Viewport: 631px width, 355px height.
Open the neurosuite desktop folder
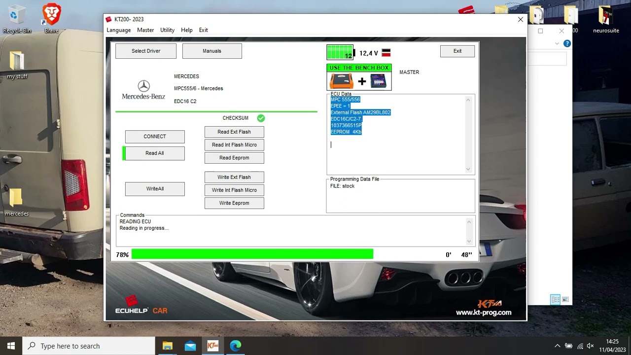pyautogui.click(x=606, y=19)
